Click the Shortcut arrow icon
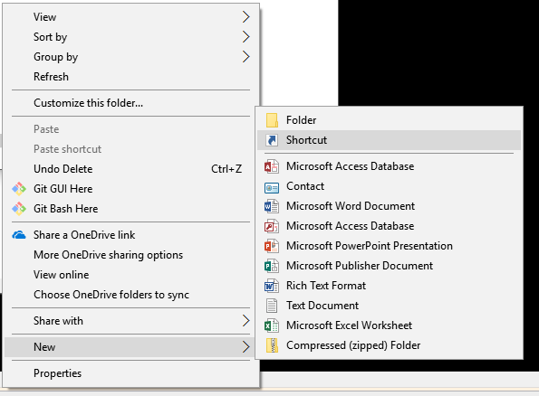Image resolution: width=539 pixels, height=396 pixels. [x=272, y=140]
